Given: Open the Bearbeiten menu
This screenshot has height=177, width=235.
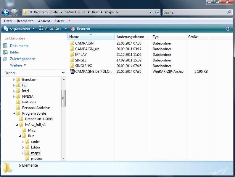Looking at the screenshot, I should (x=25, y=21).
